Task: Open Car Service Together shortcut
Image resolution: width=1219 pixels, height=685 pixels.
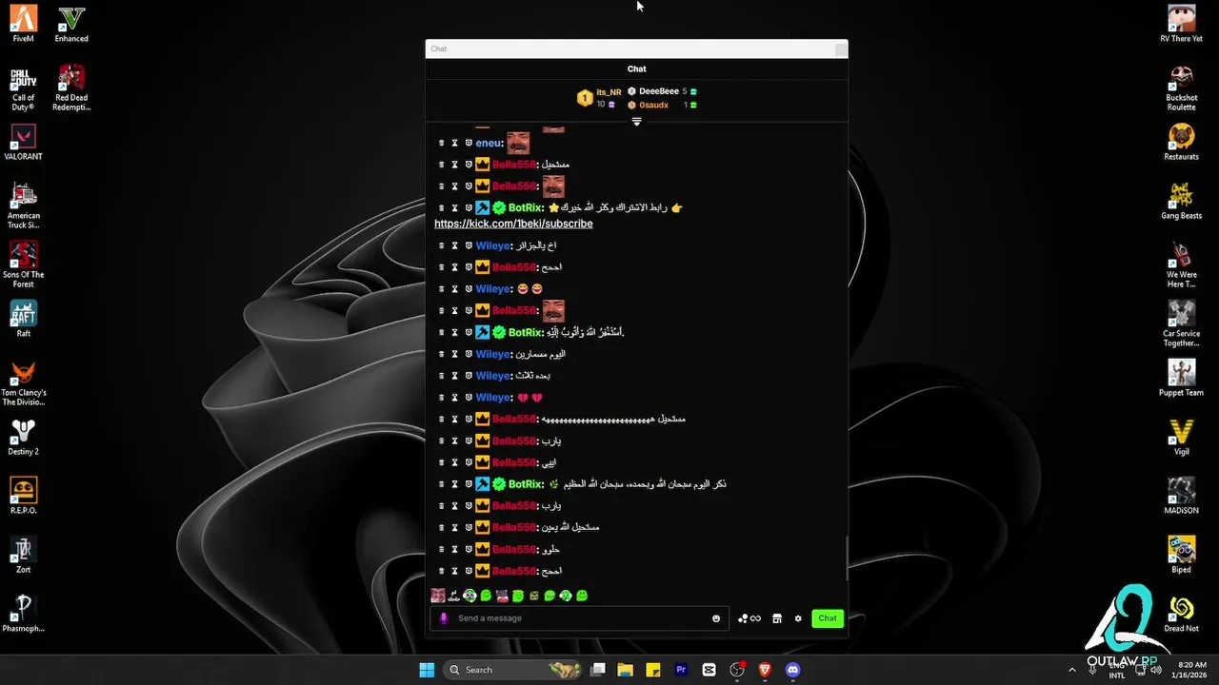Action: [1182, 323]
